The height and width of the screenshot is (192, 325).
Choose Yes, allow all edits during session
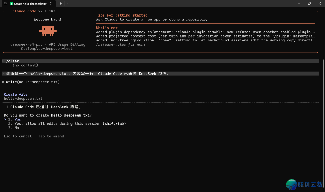coord(67,124)
